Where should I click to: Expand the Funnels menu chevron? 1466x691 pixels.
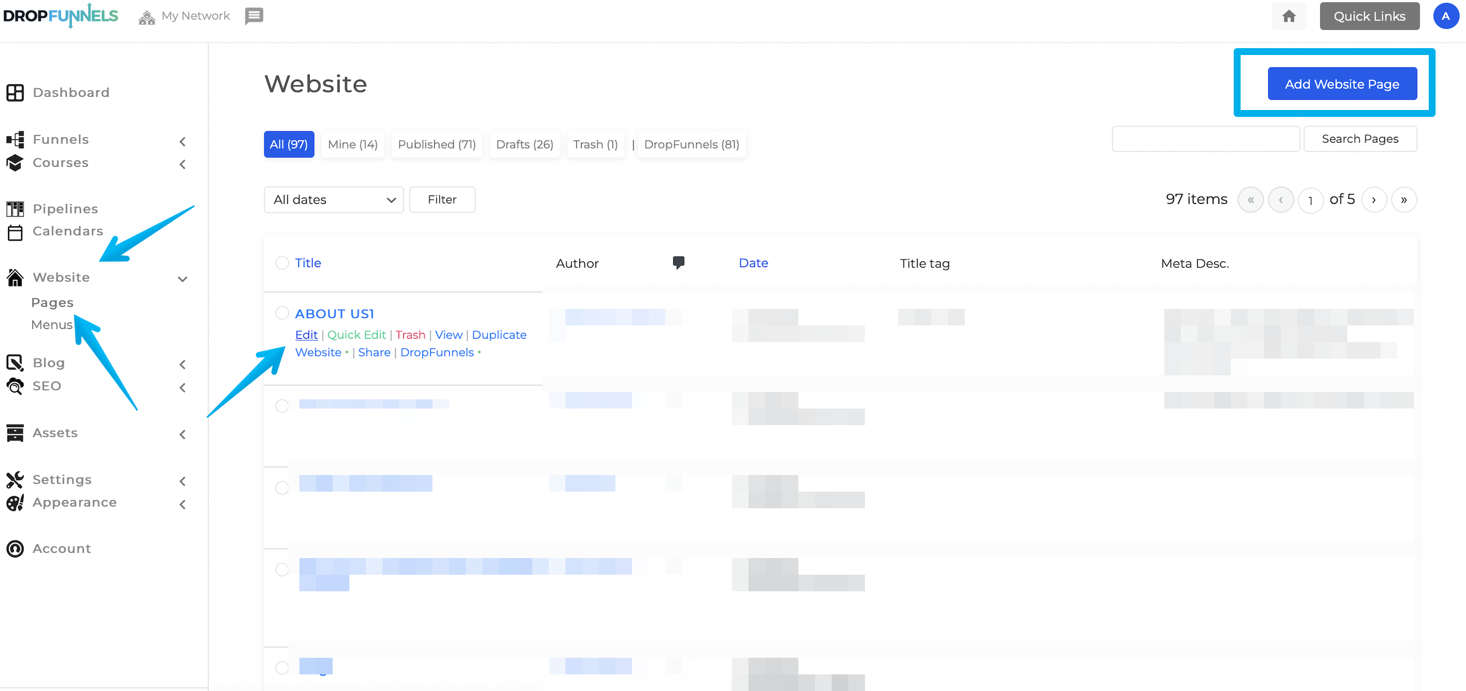click(x=182, y=141)
